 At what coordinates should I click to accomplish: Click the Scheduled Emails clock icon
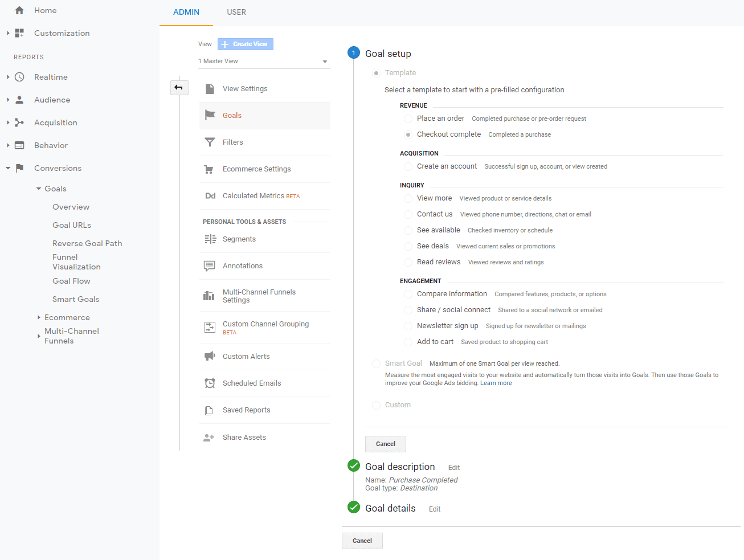pyautogui.click(x=209, y=383)
